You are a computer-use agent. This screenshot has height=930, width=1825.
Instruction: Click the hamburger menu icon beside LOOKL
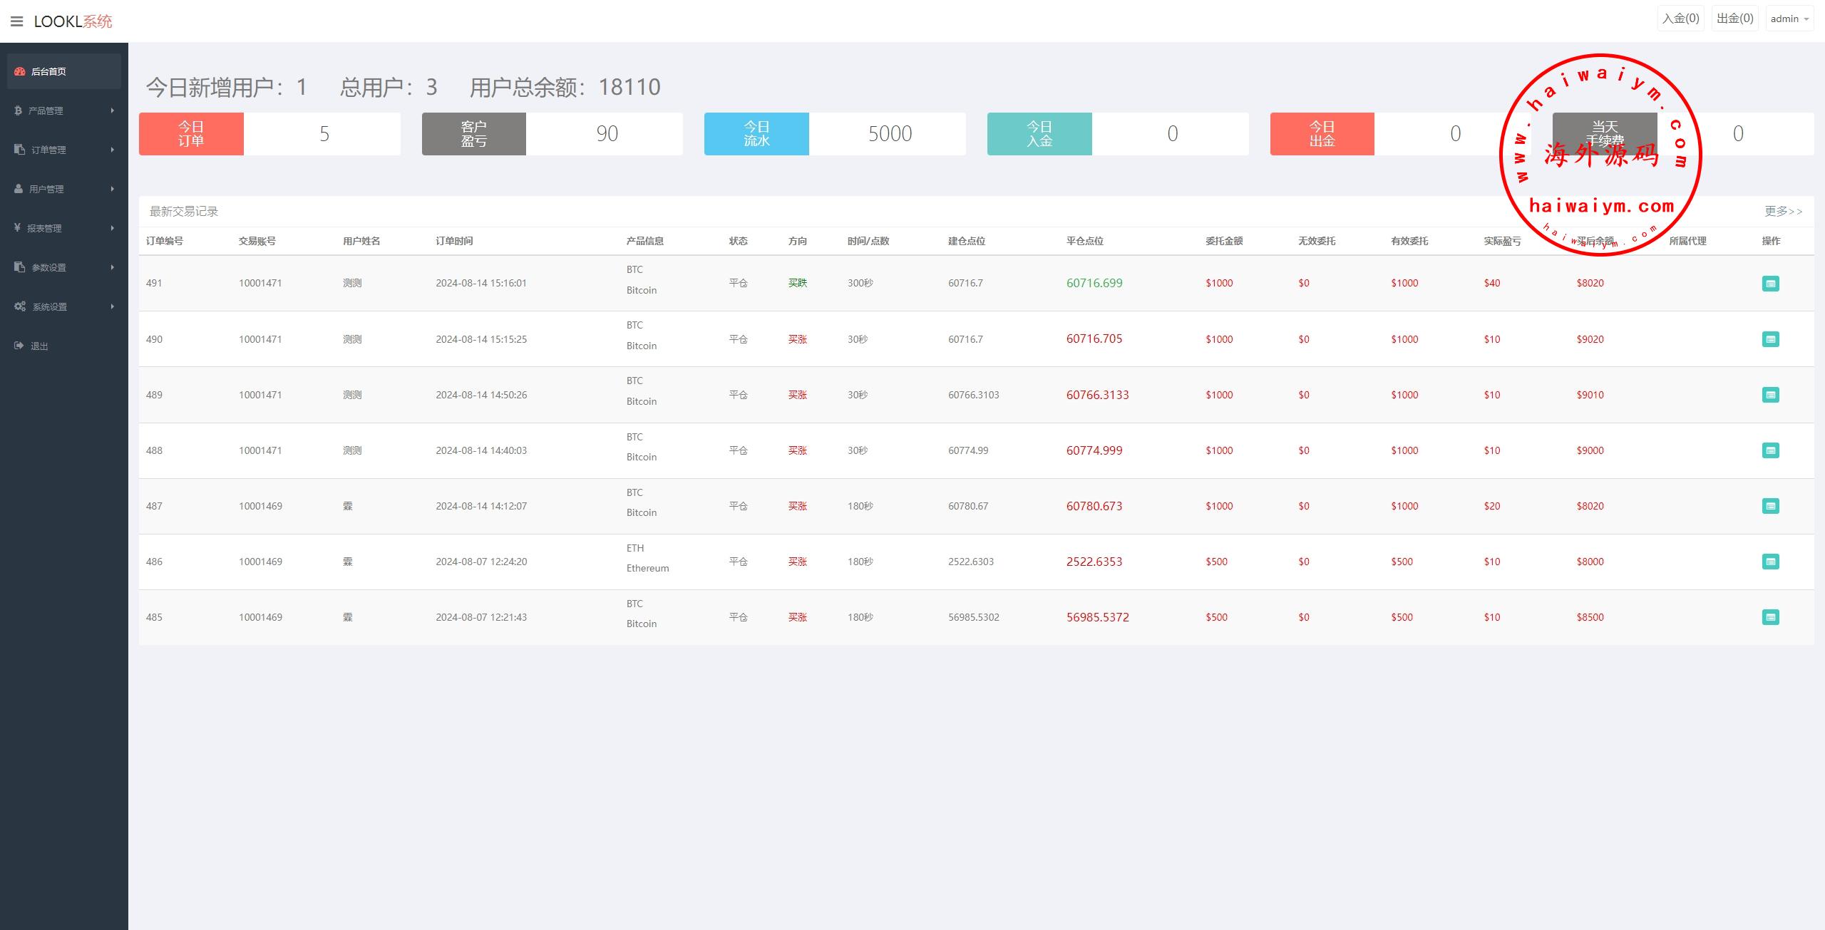pos(17,21)
